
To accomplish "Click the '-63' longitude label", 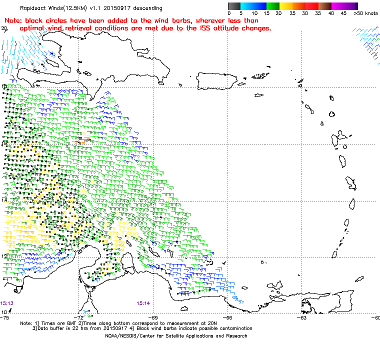I will (302, 317).
